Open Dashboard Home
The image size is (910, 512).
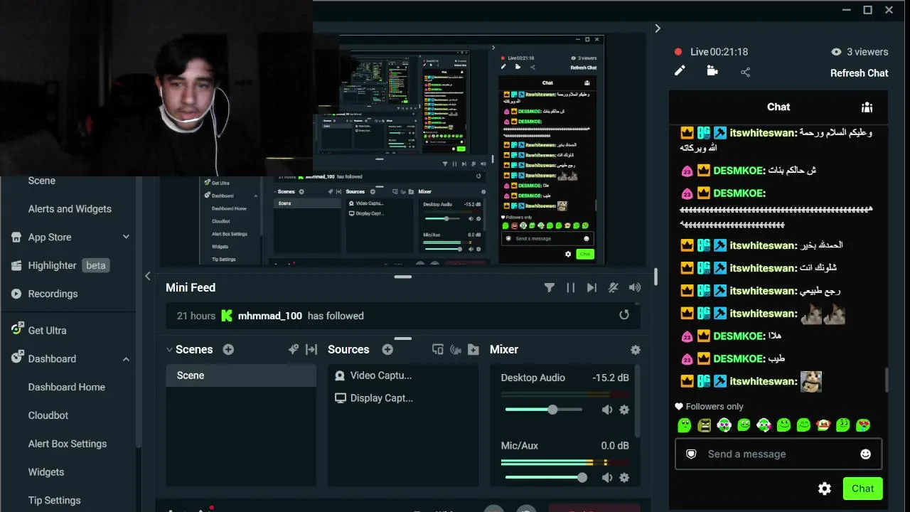coord(67,387)
